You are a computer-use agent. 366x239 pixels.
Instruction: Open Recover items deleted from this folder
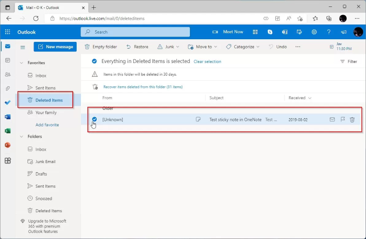click(143, 87)
